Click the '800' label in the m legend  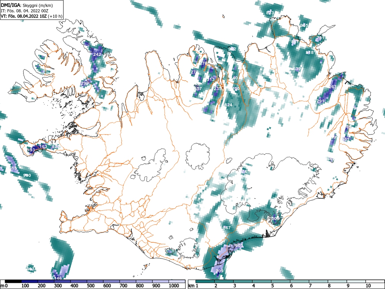[140, 286]
